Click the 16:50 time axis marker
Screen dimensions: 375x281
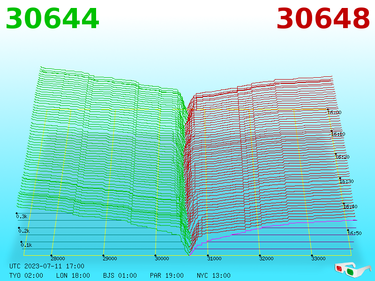click(x=354, y=233)
